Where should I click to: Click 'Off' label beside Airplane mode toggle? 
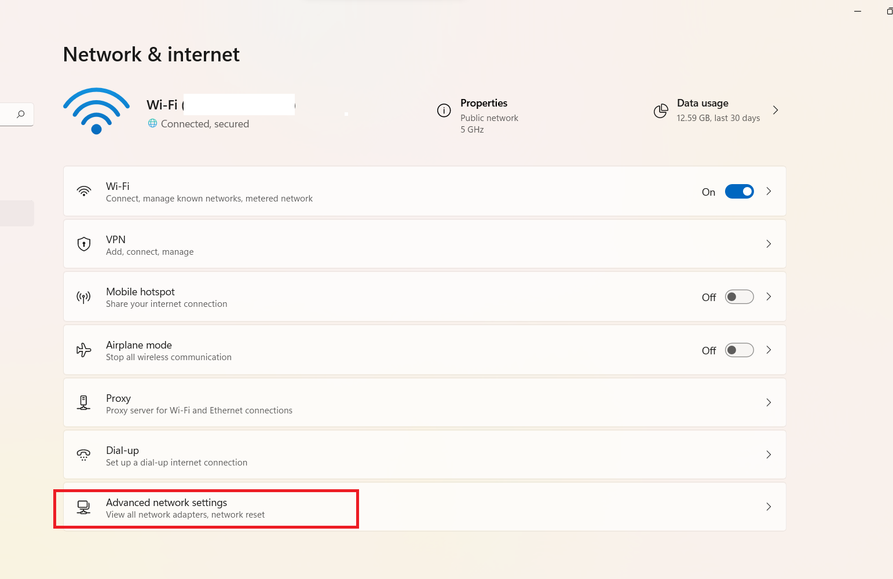[709, 351]
